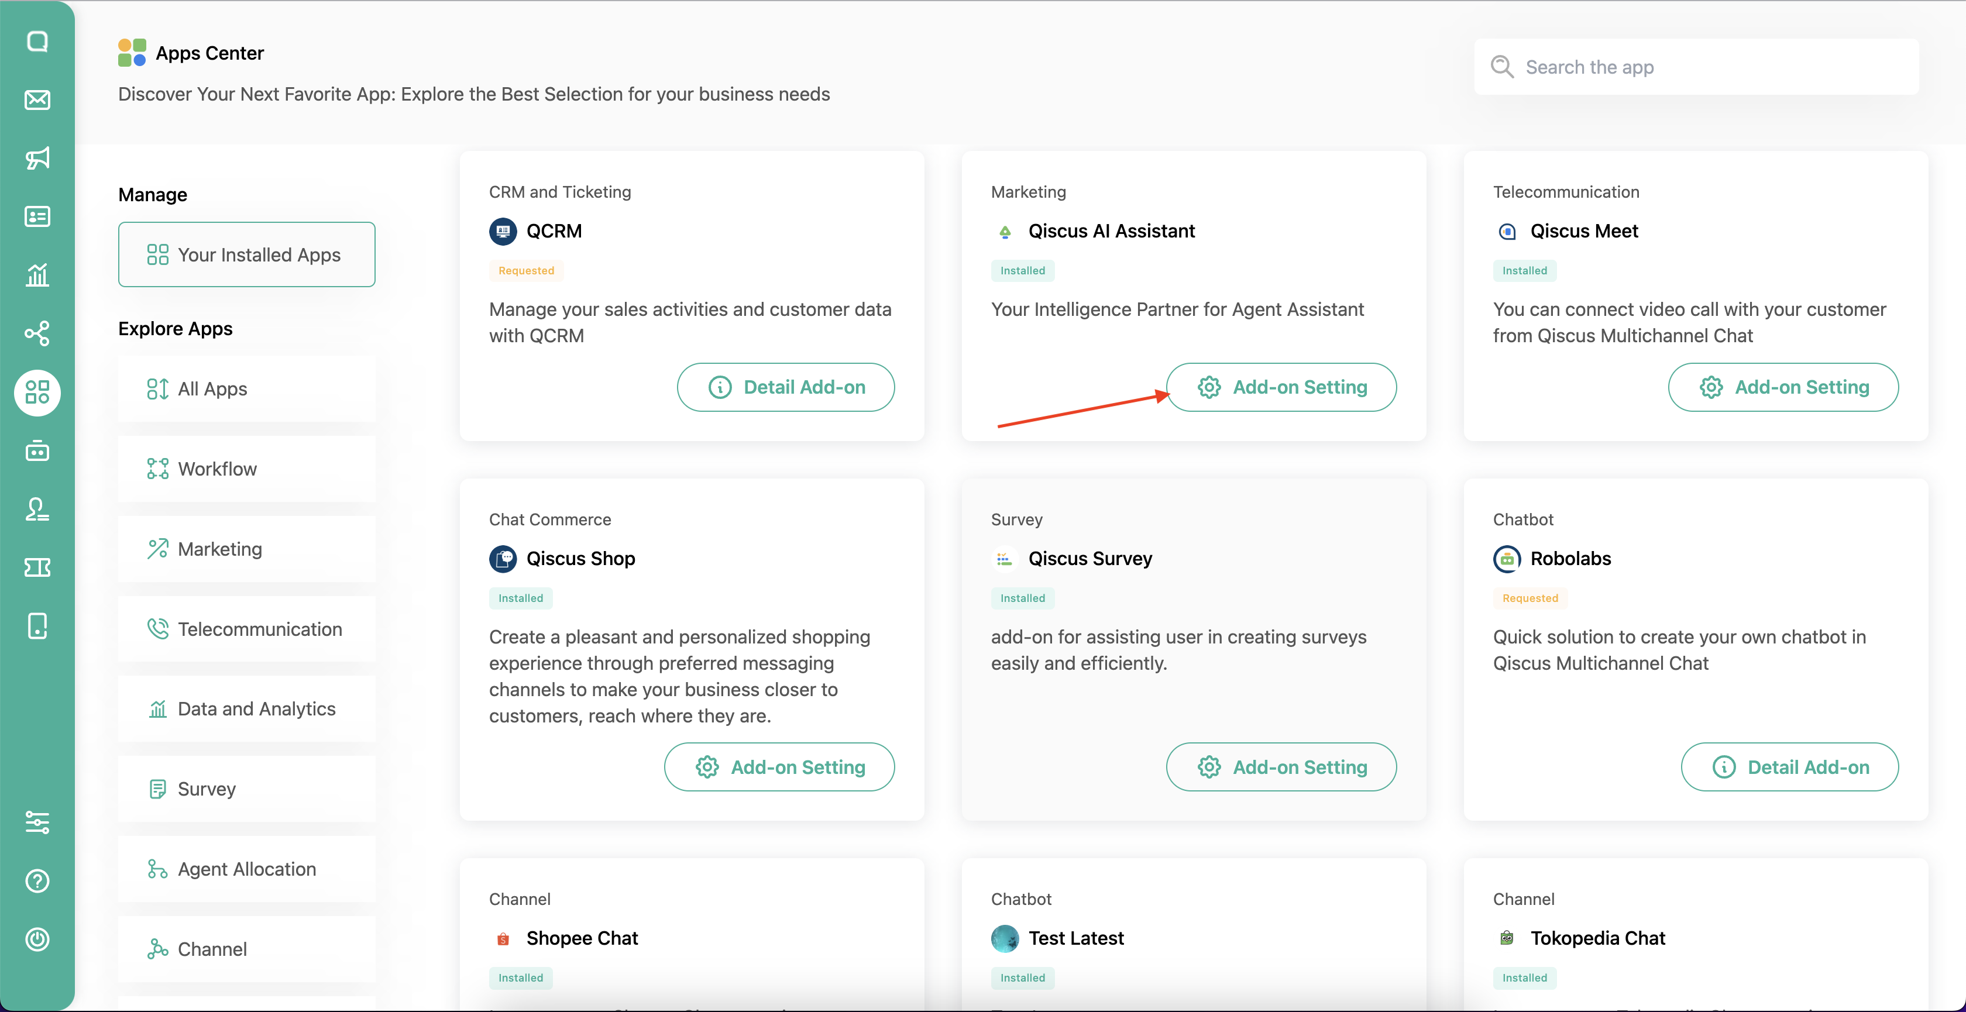Click the Shopee Chat app logo
The image size is (1966, 1012).
point(503,939)
